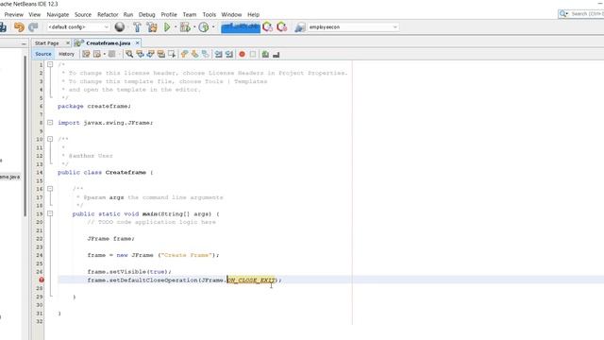Image resolution: width=604 pixels, height=340 pixels.
Task: Click the red Start Macro Recording icon
Action: (242, 55)
